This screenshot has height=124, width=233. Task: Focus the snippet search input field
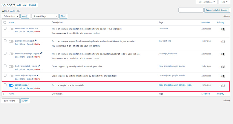pyautogui.click(x=191, y=10)
